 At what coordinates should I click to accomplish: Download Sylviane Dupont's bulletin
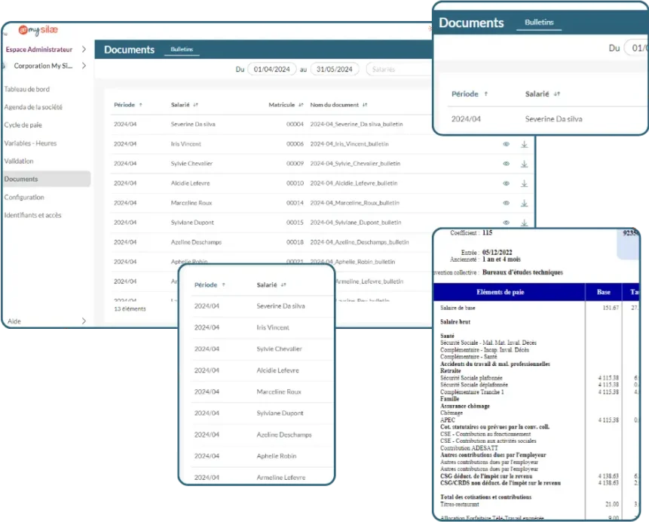click(524, 223)
